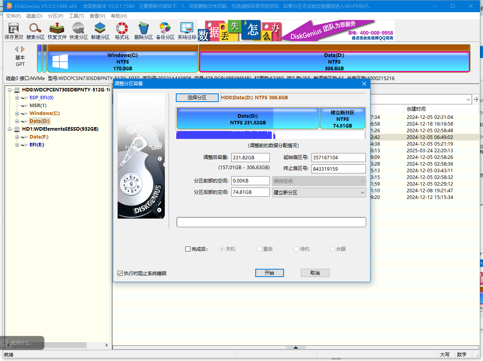This screenshot has height=361, width=483.
Task: Click the 快速分区 toolbar icon
Action: click(79, 31)
